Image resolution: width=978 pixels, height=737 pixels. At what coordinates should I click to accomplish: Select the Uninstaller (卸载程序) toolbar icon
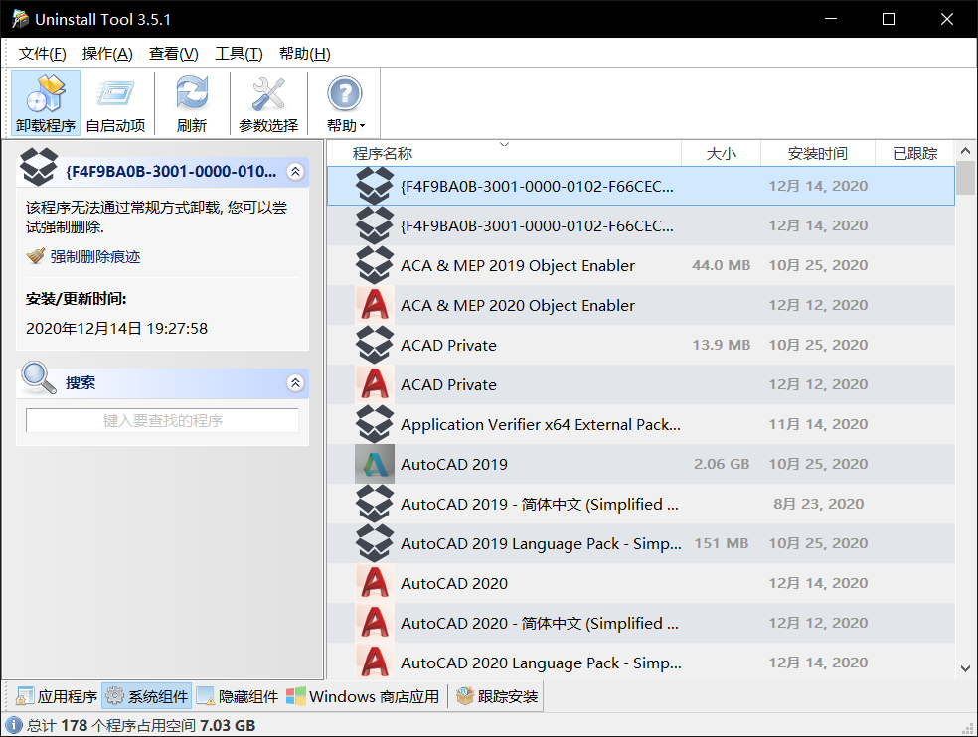(x=46, y=103)
